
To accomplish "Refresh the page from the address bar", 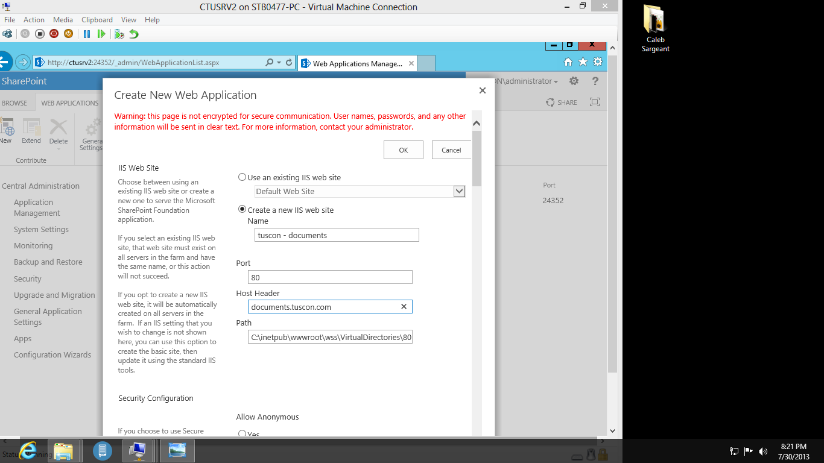I will 289,62.
